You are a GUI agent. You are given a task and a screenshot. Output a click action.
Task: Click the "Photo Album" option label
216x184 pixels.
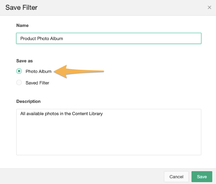(x=38, y=71)
